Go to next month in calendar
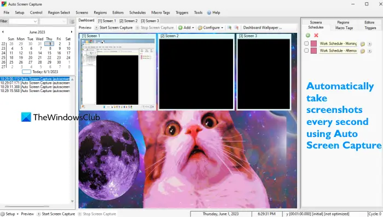The height and width of the screenshot is (217, 383). coord(72,32)
